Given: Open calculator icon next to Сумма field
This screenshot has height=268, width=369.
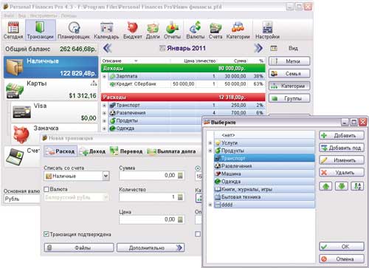Looking at the screenshot, I should tap(181, 176).
